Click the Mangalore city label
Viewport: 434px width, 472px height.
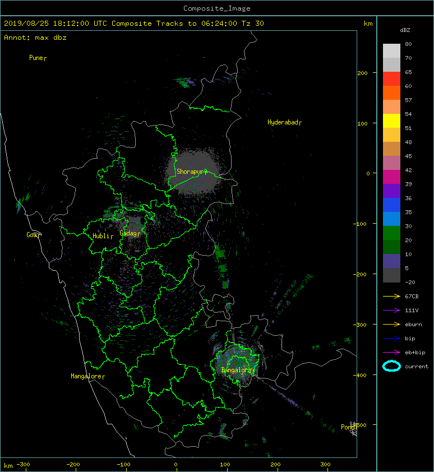87,376
